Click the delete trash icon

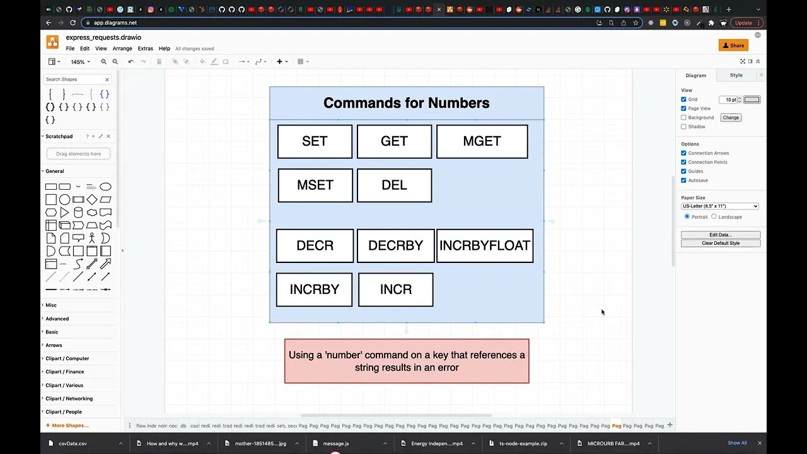pos(159,62)
